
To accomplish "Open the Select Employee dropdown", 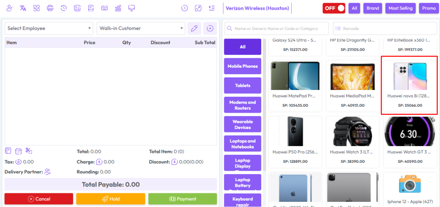I will 49,28.
